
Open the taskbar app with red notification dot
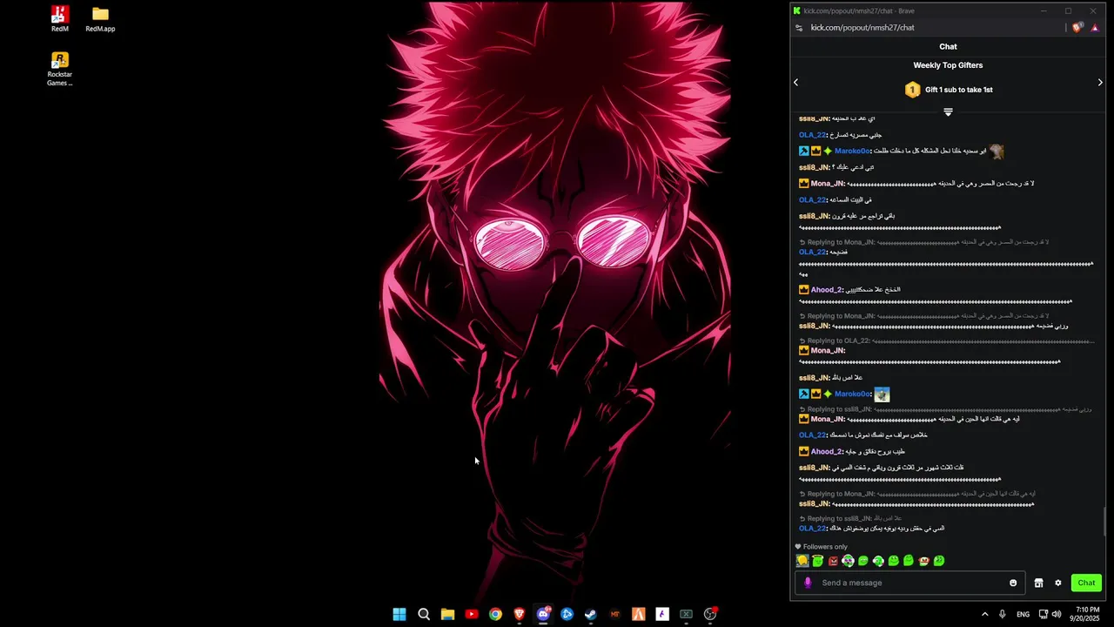pos(710,614)
